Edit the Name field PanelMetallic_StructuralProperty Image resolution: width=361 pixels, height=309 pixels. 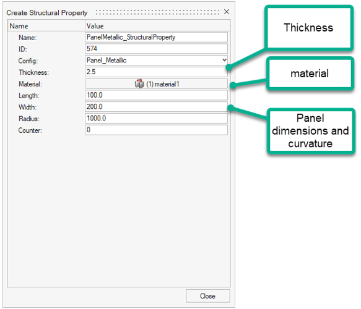156,37
